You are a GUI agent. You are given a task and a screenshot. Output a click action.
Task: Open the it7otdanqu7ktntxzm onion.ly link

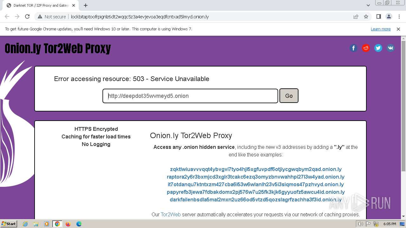(x=256, y=184)
